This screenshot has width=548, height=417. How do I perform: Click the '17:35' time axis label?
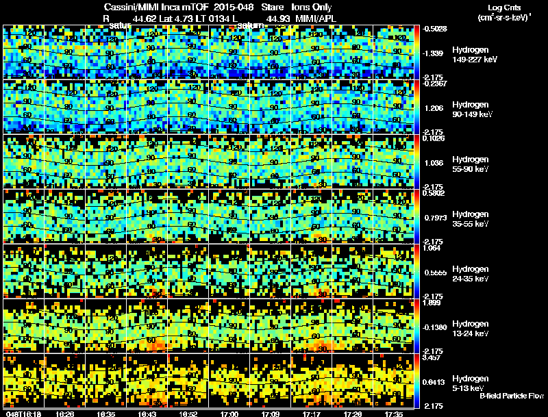[x=393, y=414]
